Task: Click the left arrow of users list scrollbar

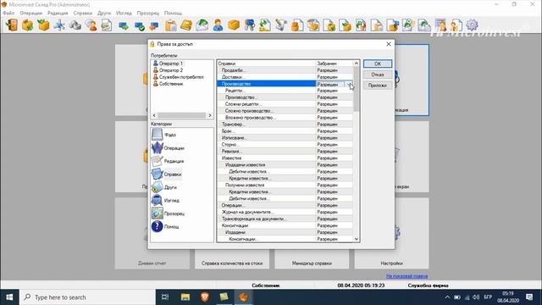Action: [x=154, y=115]
